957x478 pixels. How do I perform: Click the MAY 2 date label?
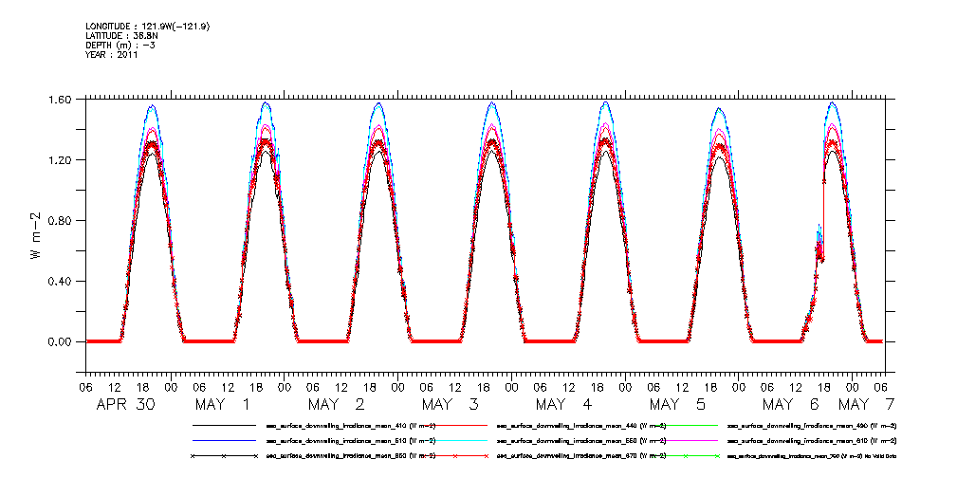point(337,404)
